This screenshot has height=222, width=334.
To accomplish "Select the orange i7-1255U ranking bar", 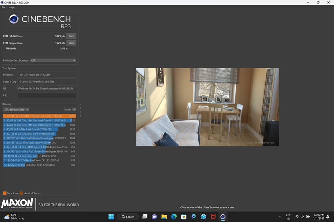I will click(39, 116).
